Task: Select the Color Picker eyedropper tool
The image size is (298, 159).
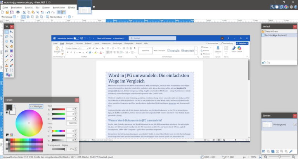Action: 11,61
